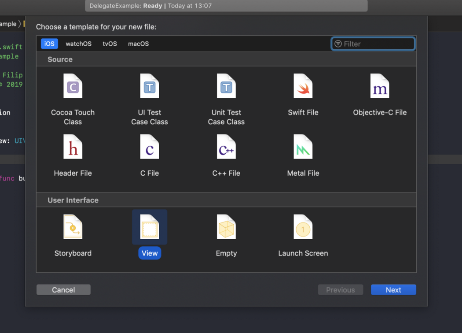Pick the Unit Test Case Class icon

(226, 86)
